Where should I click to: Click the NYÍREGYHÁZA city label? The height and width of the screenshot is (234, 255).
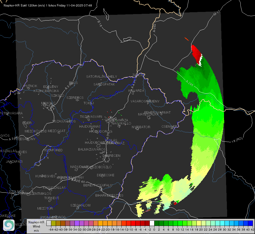(x=117, y=120)
